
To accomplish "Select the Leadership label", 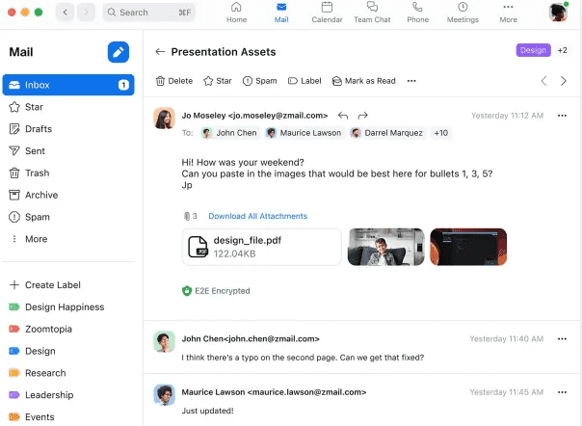I will tap(41, 395).
